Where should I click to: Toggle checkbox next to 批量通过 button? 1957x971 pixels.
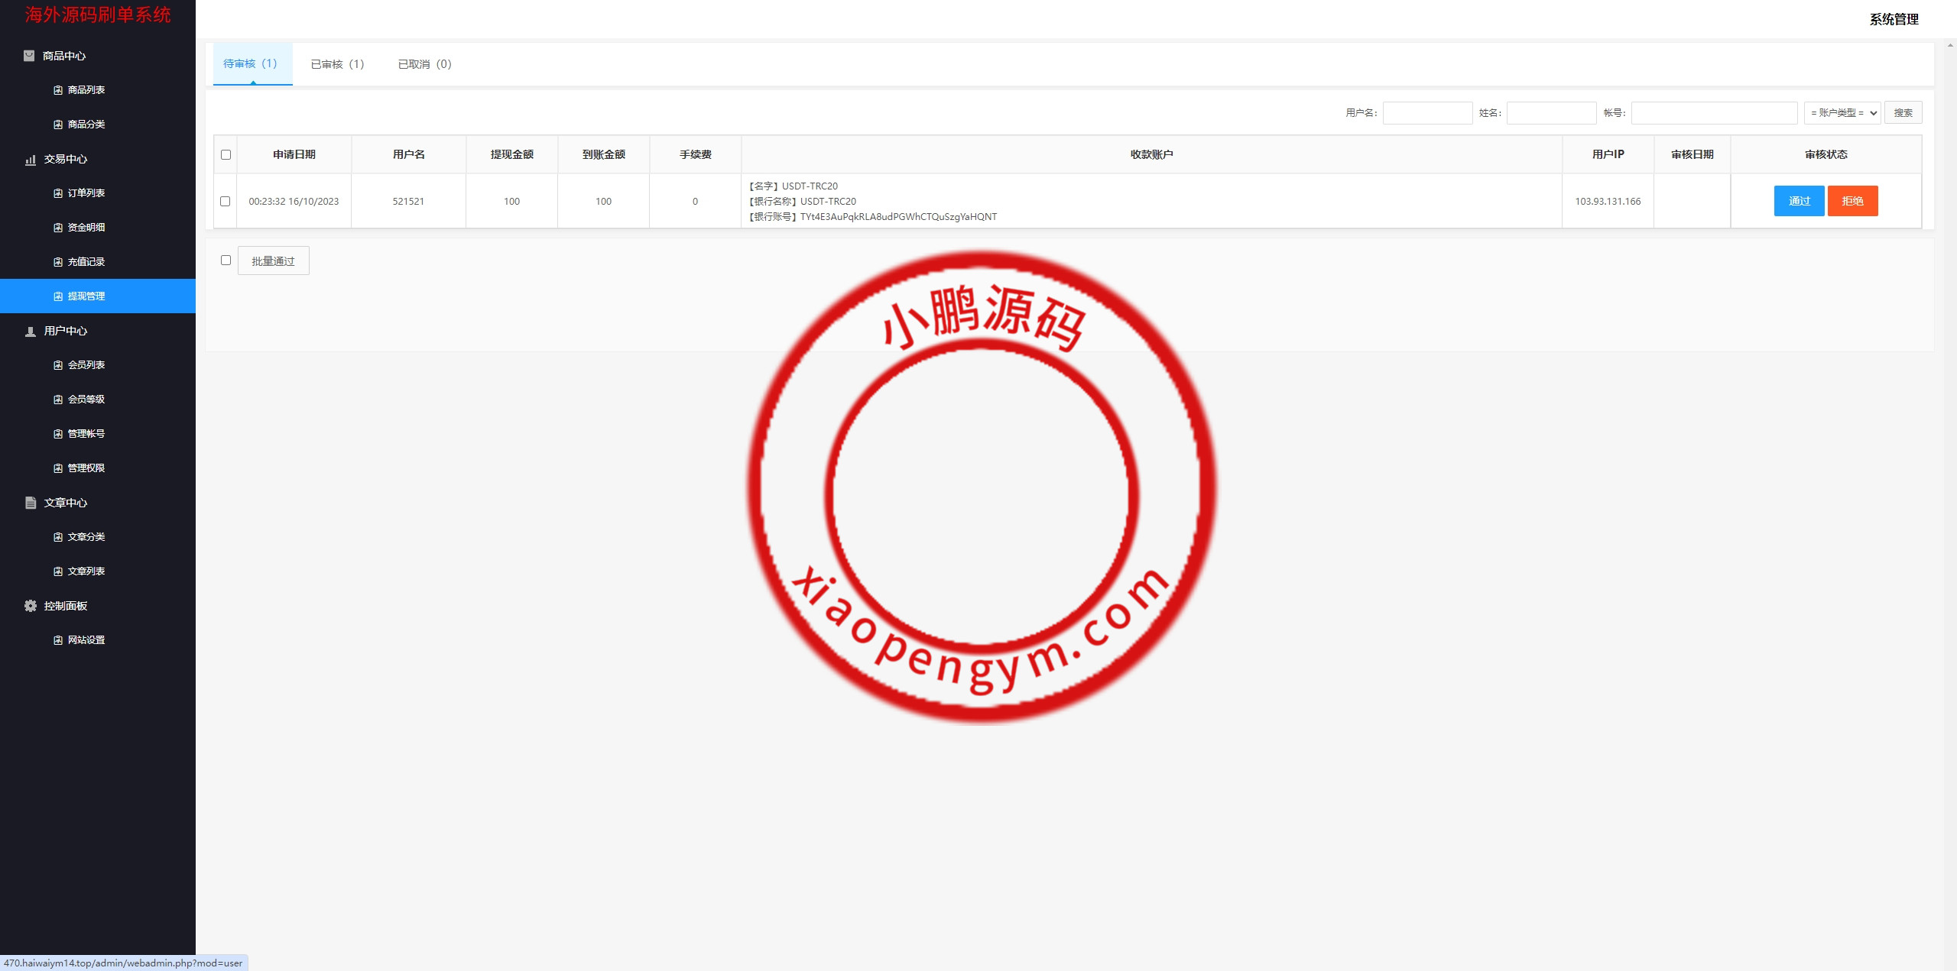(x=226, y=261)
